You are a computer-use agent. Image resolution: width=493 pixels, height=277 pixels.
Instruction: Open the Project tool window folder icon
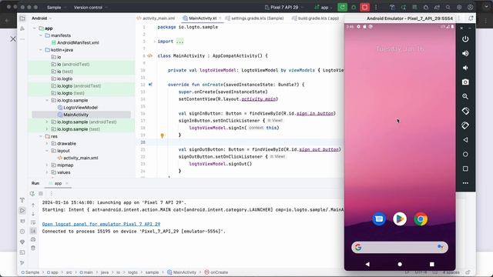point(22,18)
